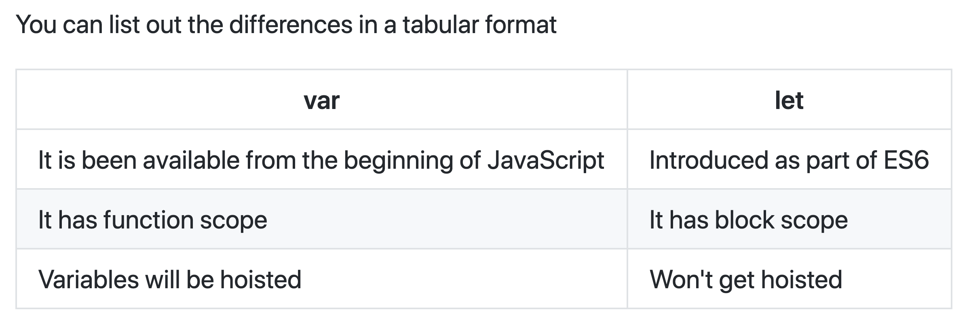
Task: Click the 'beginning of JavaScript' cell text
Action: click(x=474, y=161)
